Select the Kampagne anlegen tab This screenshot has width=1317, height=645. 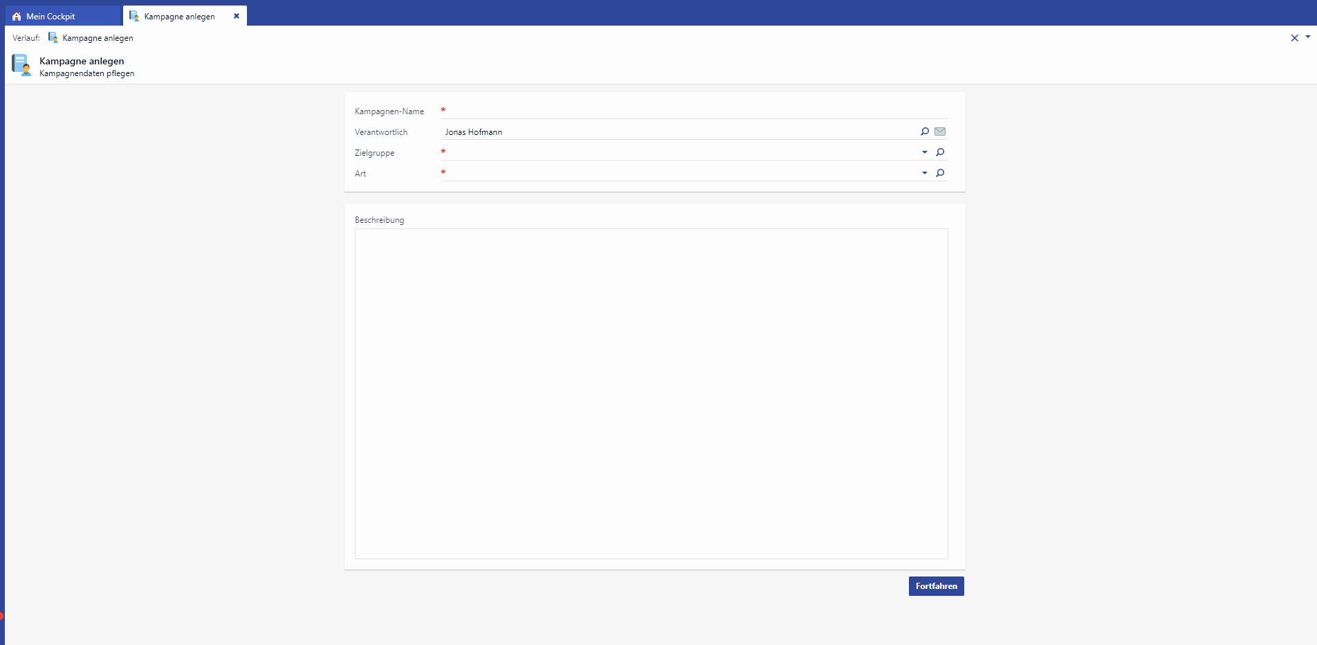(179, 17)
